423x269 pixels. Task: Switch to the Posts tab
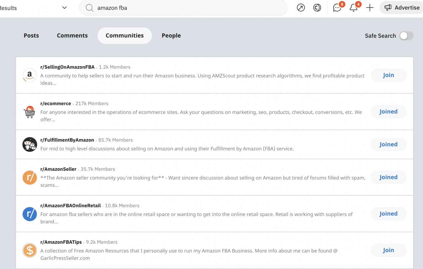click(31, 35)
